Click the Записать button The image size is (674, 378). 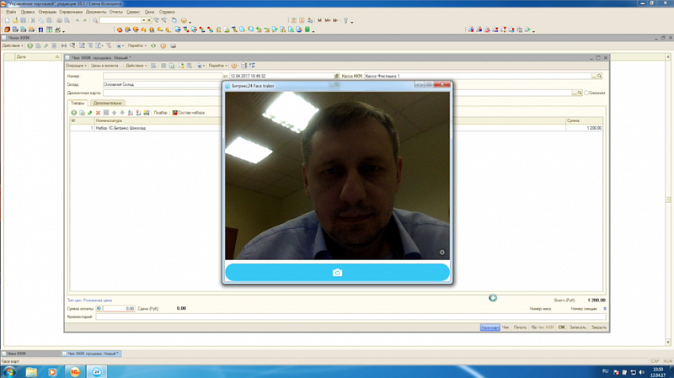coord(577,327)
